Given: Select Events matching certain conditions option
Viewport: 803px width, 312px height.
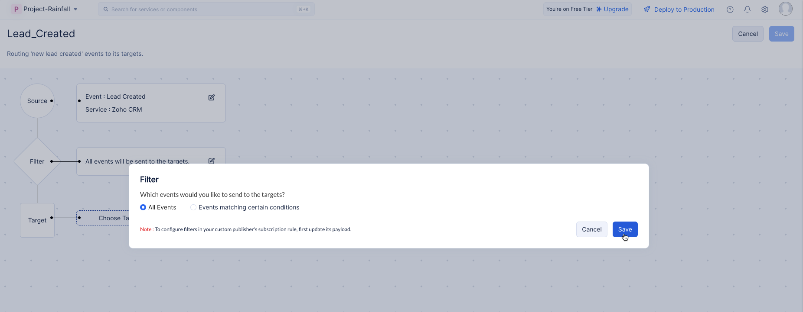Looking at the screenshot, I should tap(193, 207).
